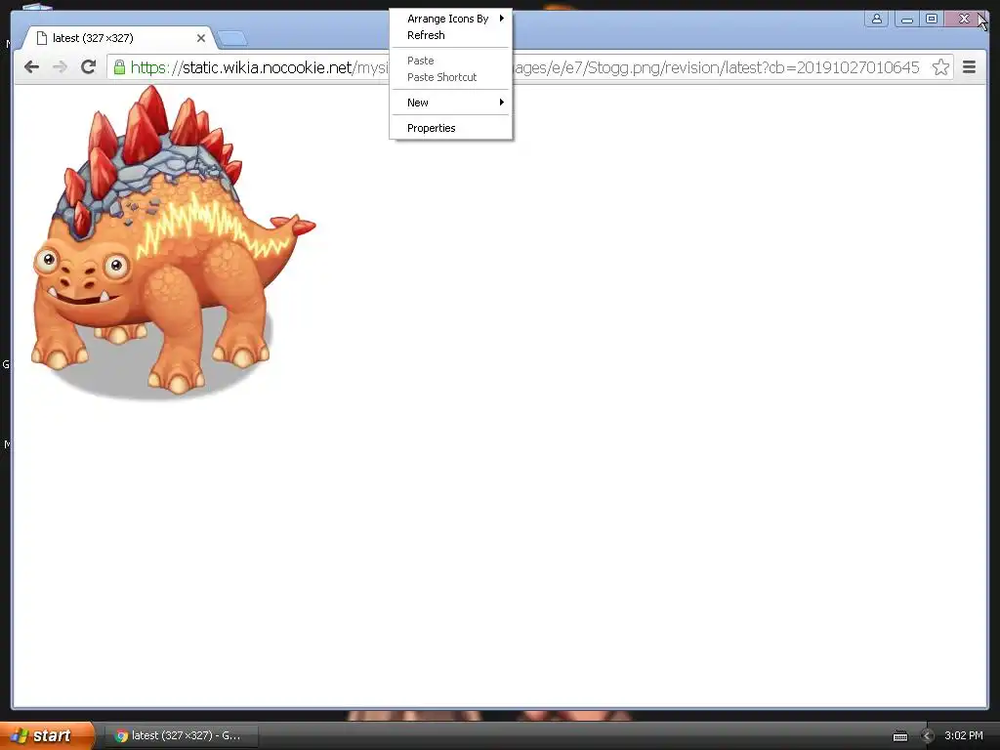Minimize the Chrome window

click(x=906, y=19)
